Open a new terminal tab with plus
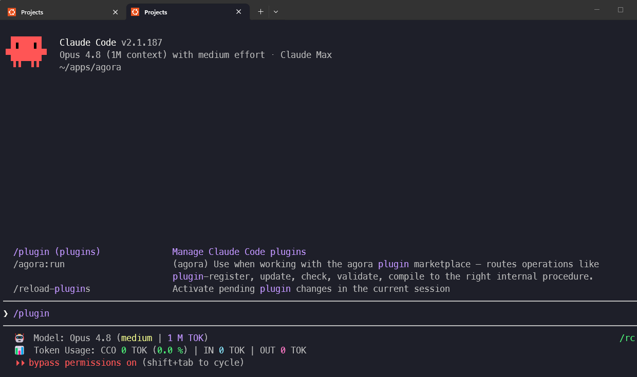637x377 pixels. click(260, 12)
